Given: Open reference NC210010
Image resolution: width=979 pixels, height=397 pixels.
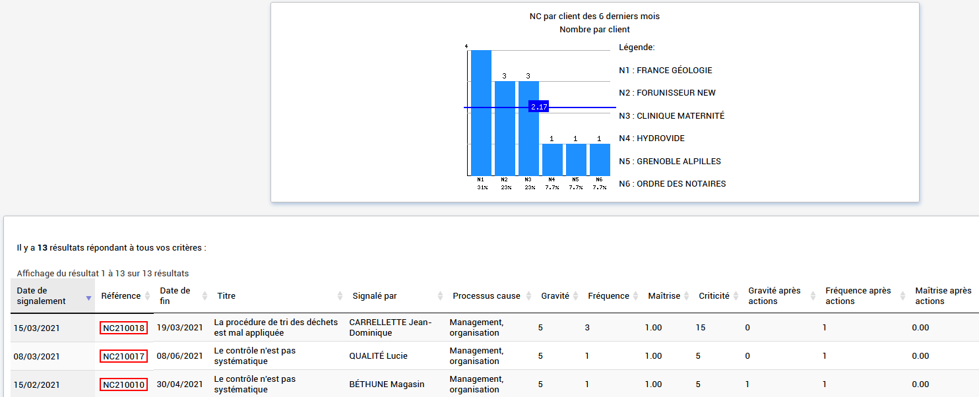Looking at the screenshot, I should point(124,384).
